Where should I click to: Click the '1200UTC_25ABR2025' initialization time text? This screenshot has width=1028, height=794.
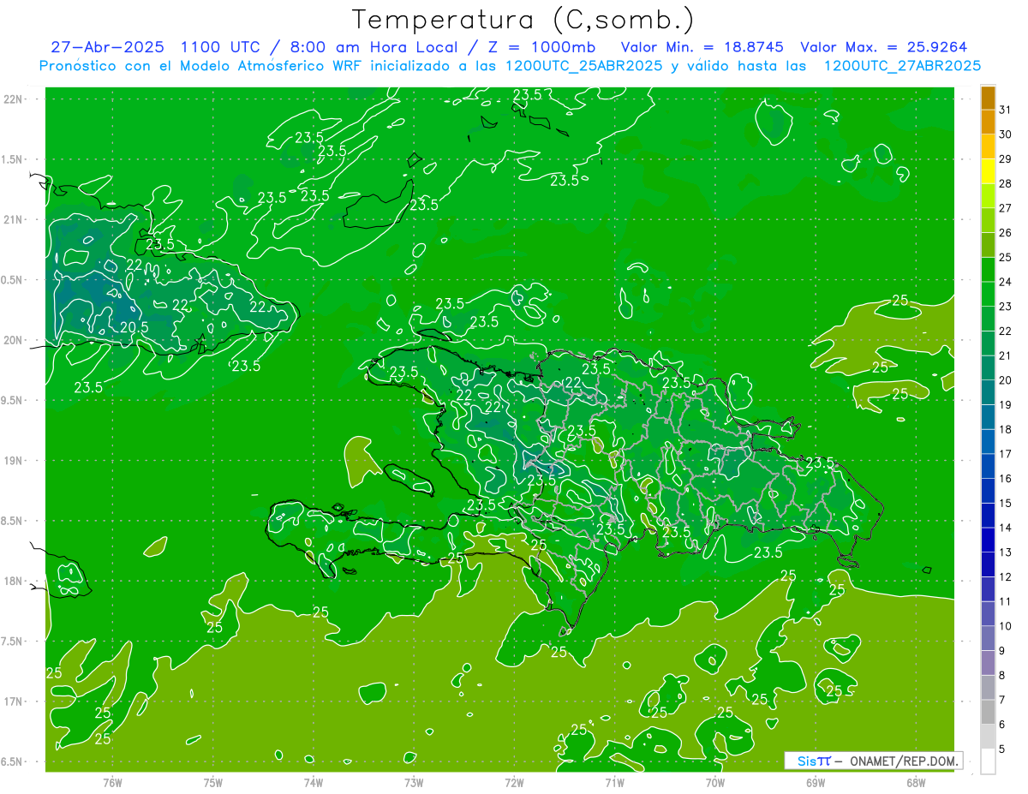582,66
